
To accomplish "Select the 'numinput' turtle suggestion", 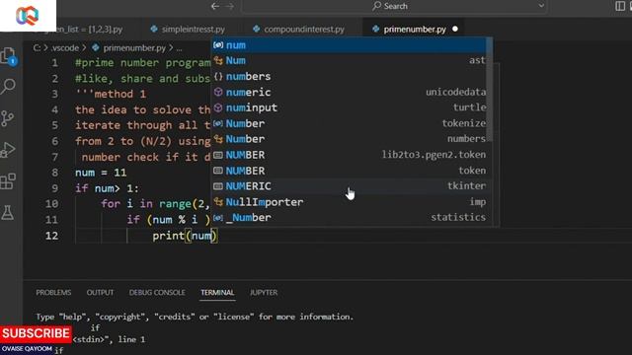I will coord(349,107).
